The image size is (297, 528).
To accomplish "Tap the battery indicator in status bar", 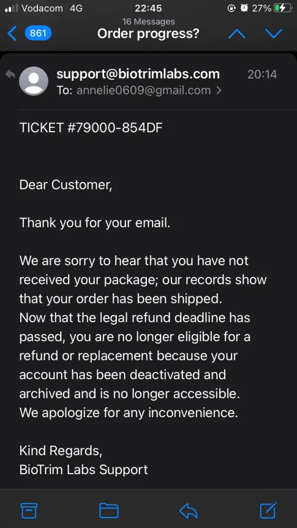I will point(283,8).
